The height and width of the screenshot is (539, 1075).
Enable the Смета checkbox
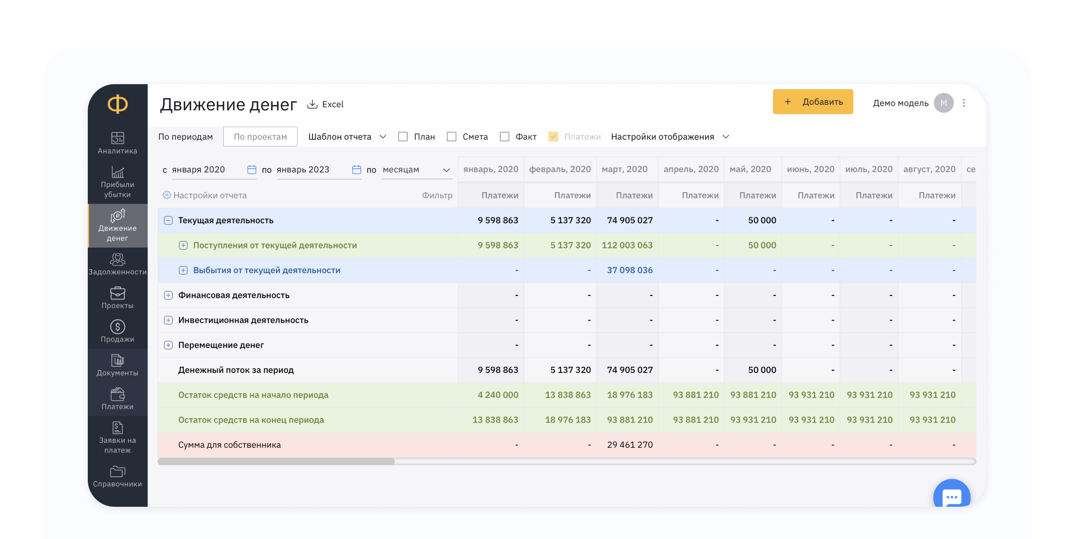451,137
